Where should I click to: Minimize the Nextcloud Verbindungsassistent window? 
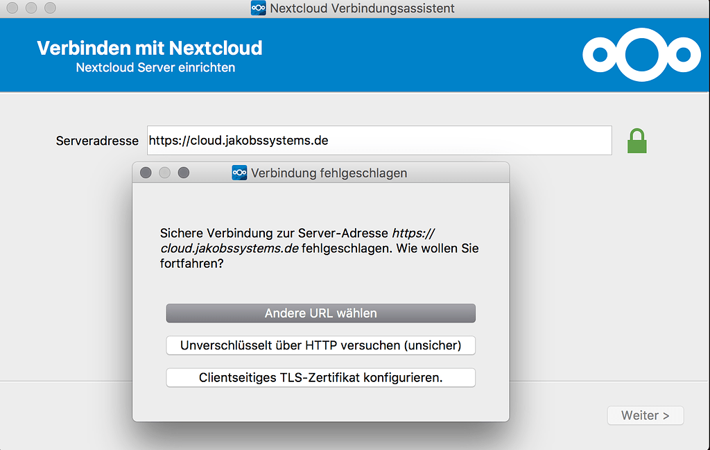[31, 8]
